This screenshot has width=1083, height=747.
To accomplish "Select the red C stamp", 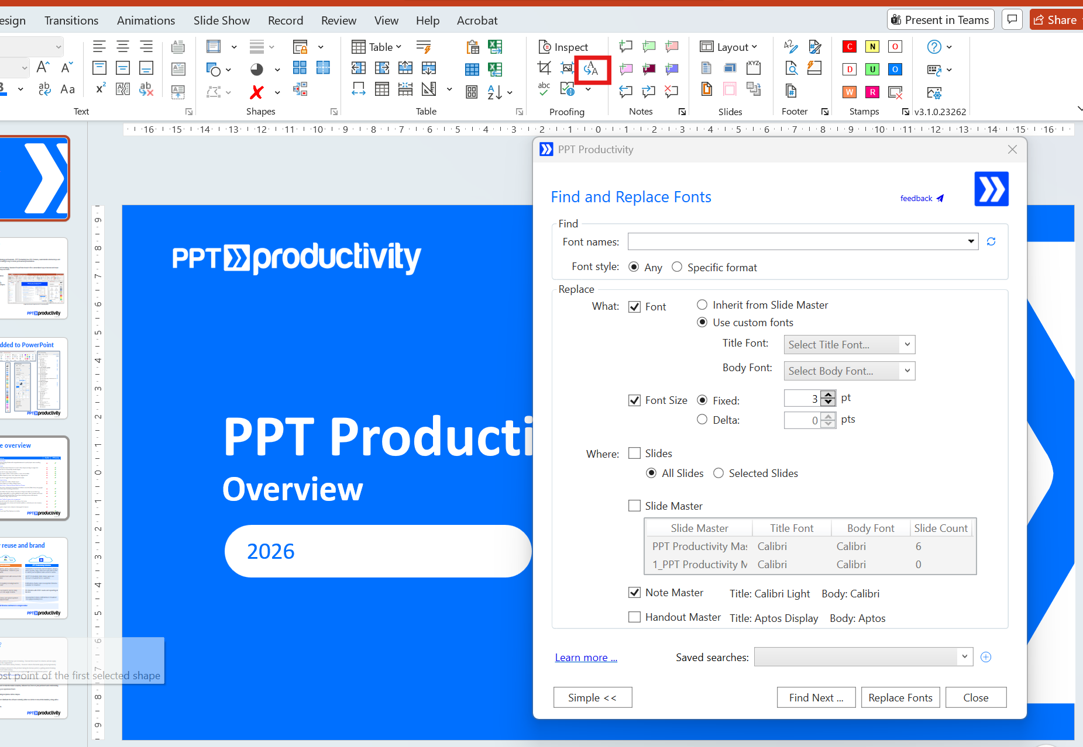I will pos(850,47).
